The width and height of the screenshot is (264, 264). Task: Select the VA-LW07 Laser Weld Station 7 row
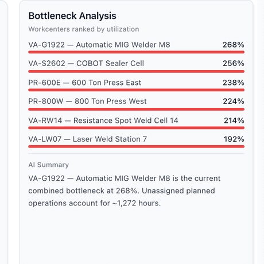(x=136, y=142)
